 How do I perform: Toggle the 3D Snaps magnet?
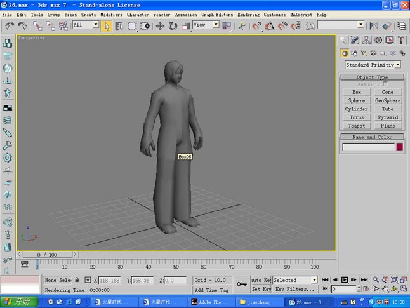pyautogui.click(x=256, y=26)
